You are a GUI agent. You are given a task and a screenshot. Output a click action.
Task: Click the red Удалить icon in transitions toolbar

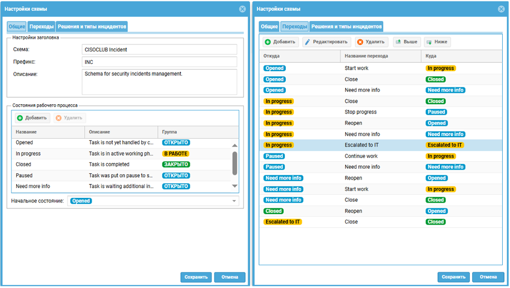360,42
